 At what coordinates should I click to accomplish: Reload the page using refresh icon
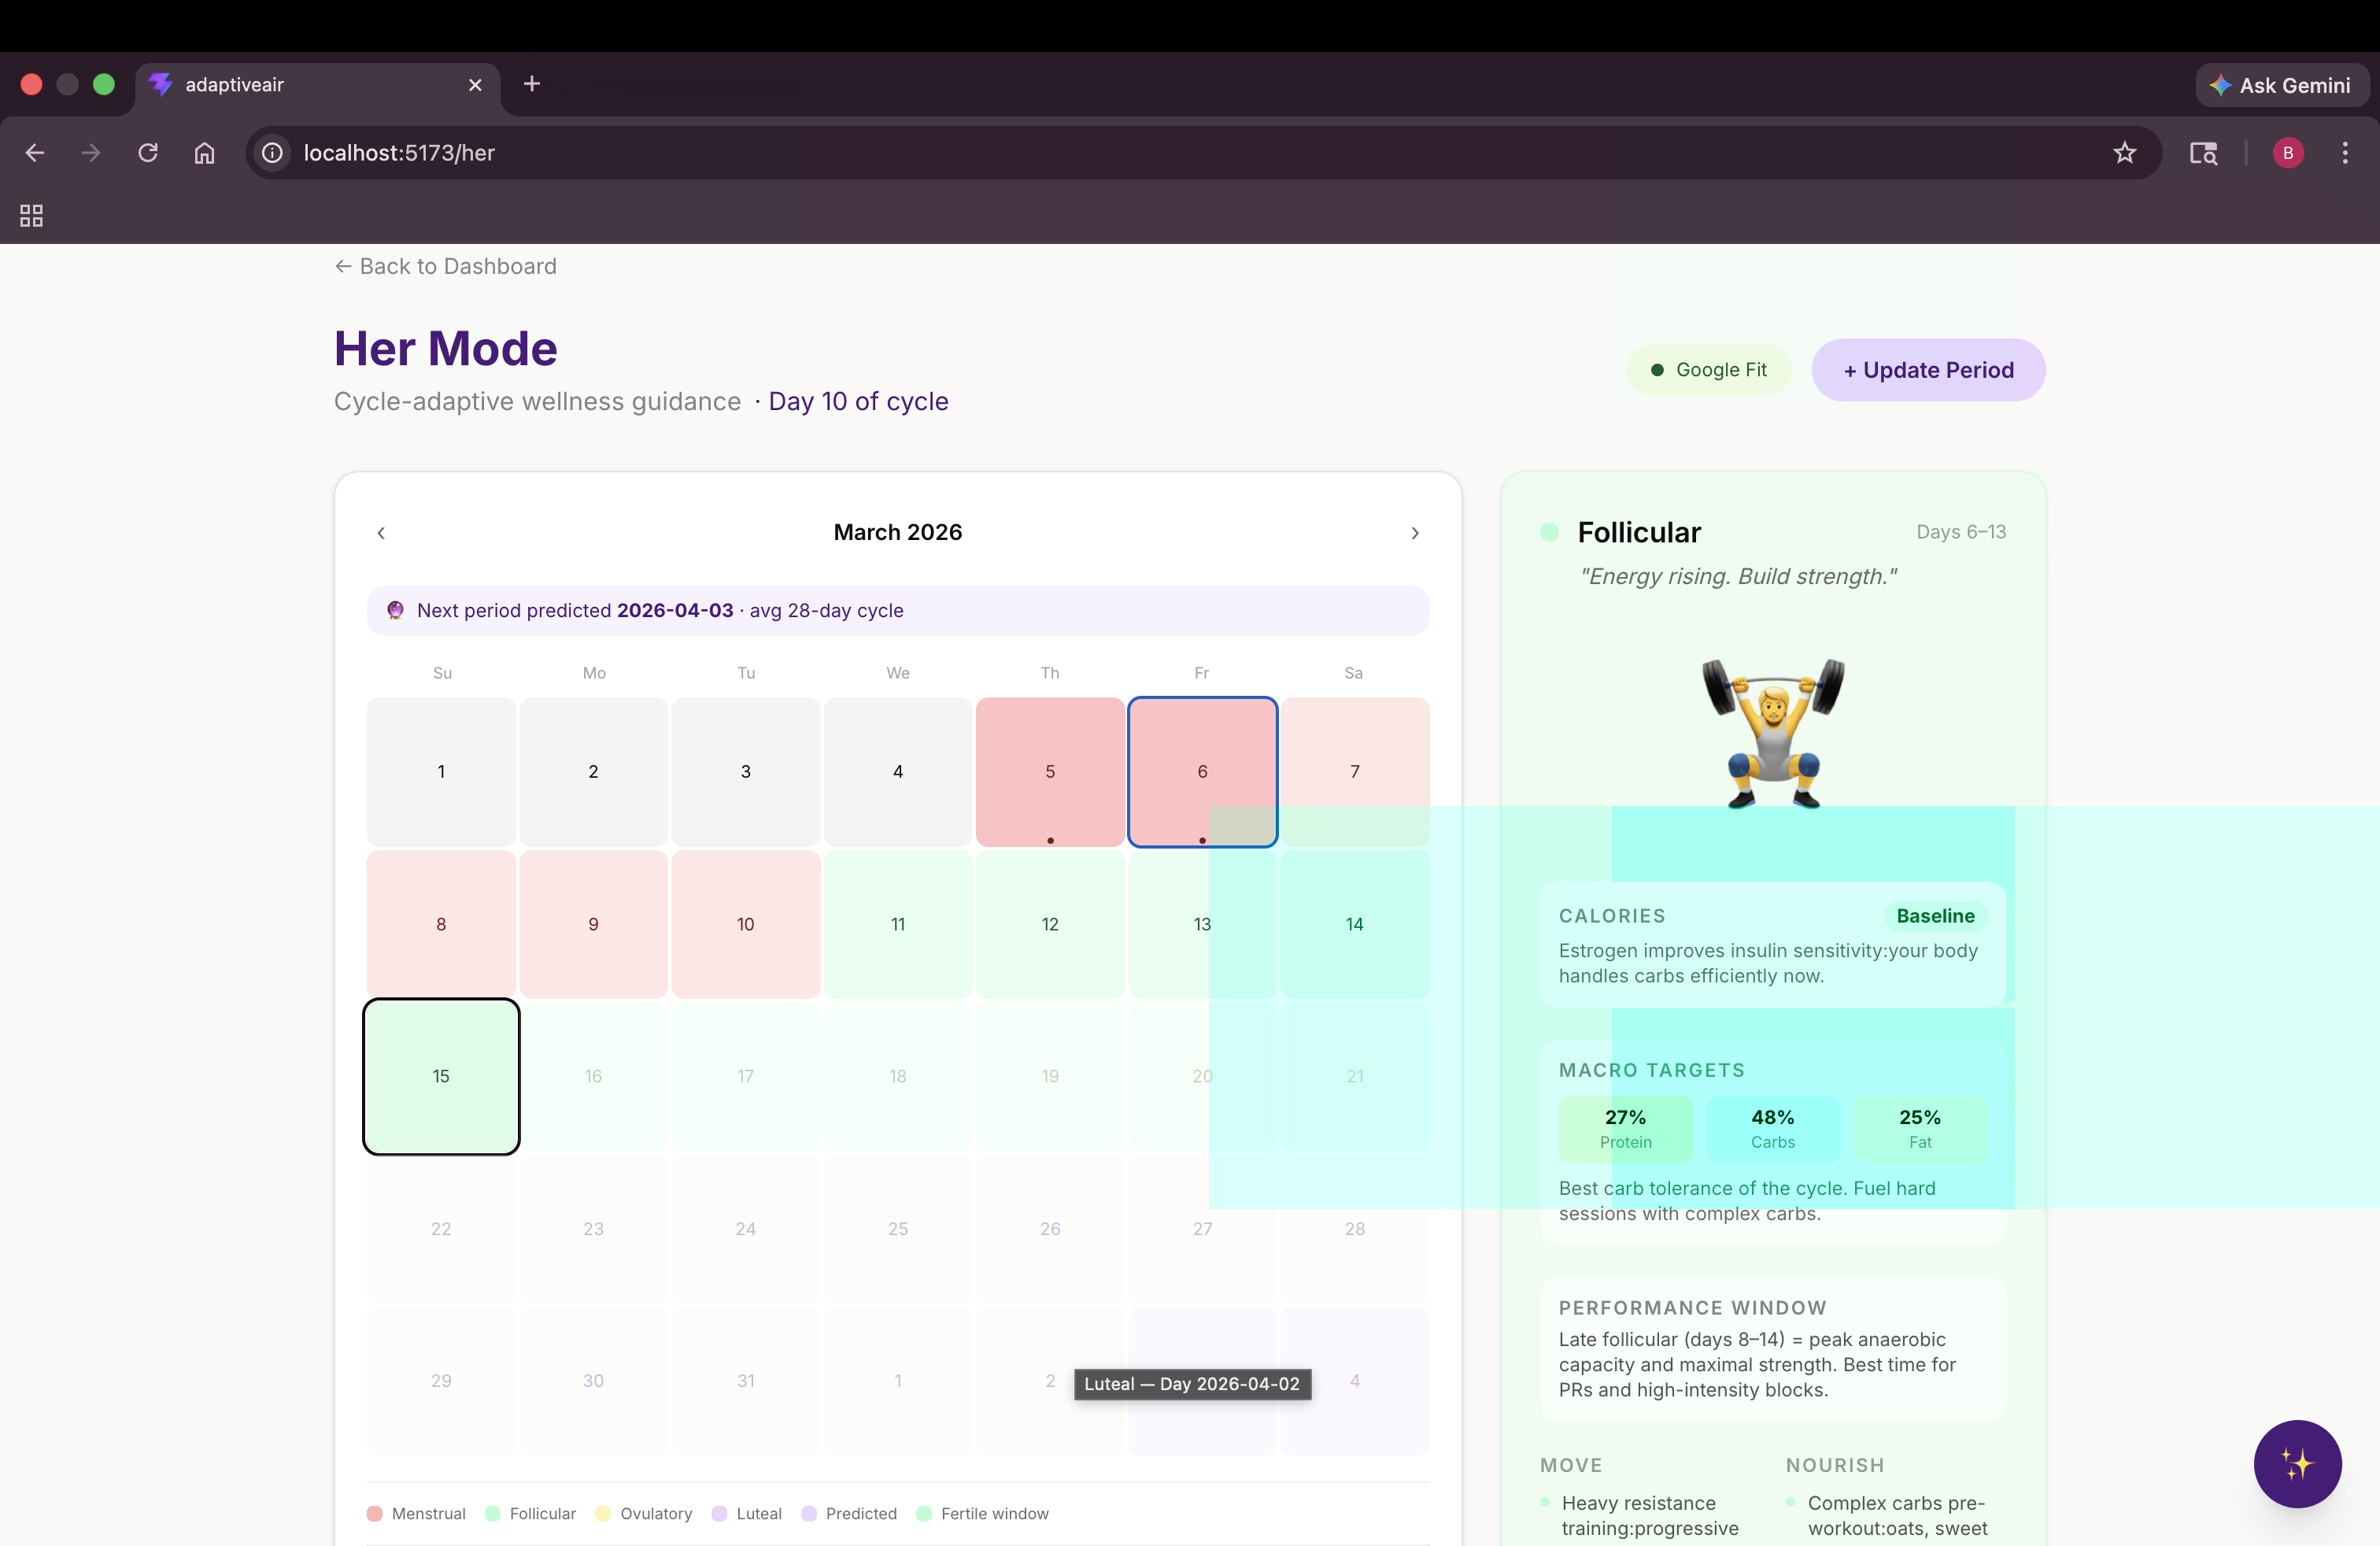click(148, 153)
